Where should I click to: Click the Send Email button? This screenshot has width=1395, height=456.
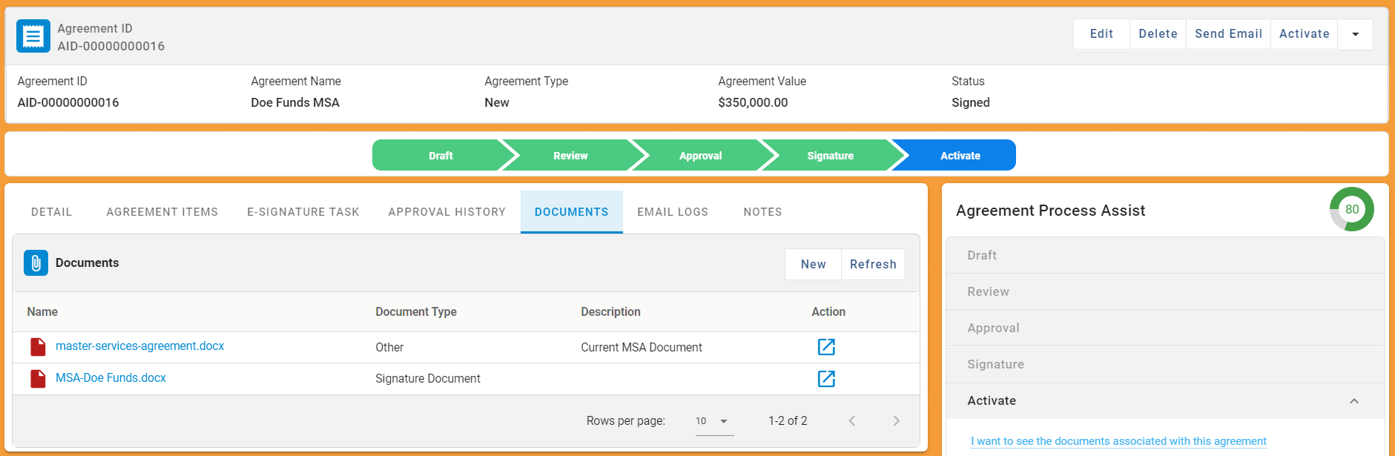click(x=1228, y=34)
